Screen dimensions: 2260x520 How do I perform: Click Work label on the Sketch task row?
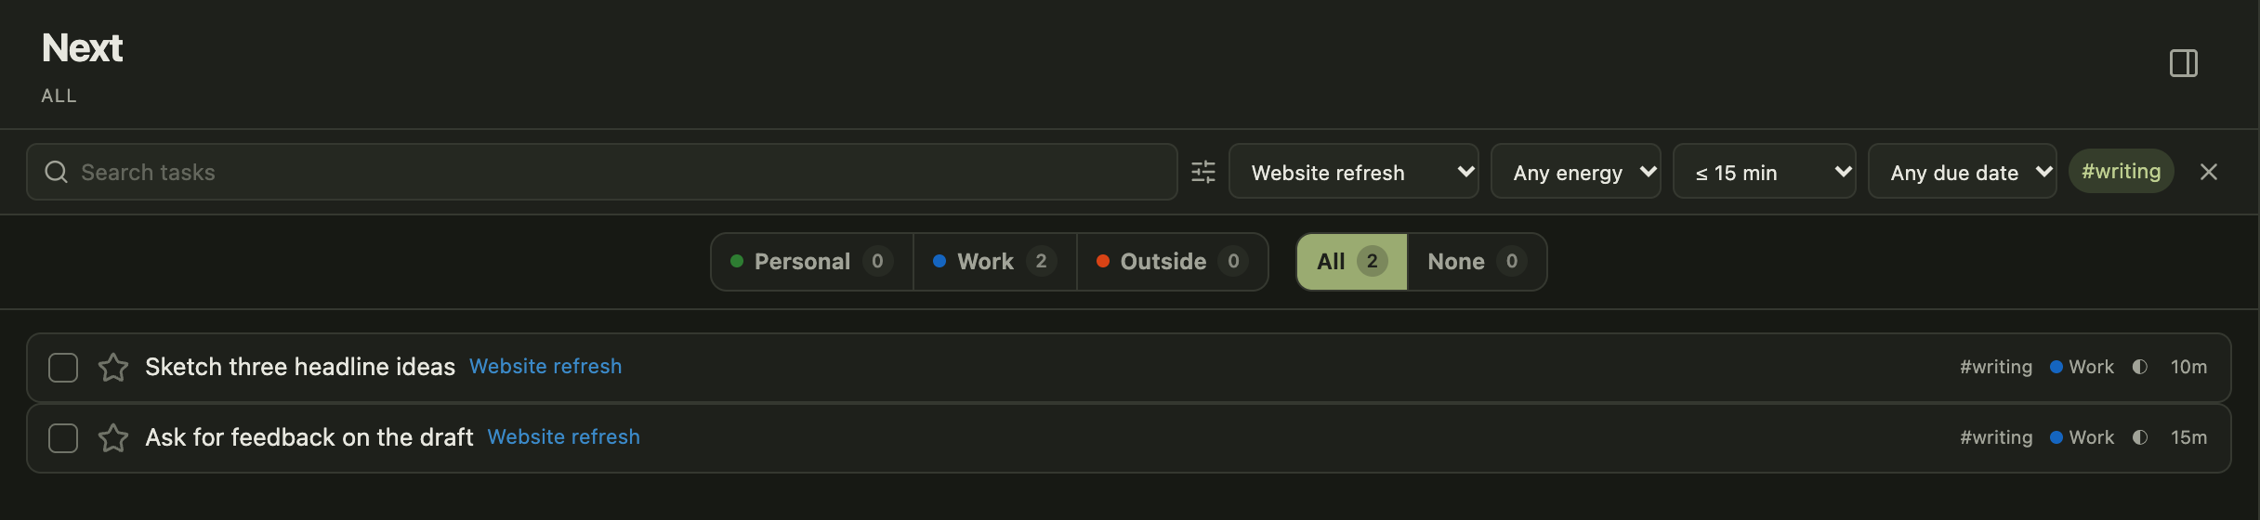point(2083,367)
